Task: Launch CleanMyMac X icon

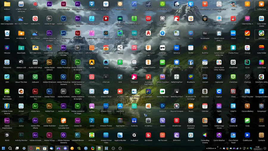Action: [247, 19]
